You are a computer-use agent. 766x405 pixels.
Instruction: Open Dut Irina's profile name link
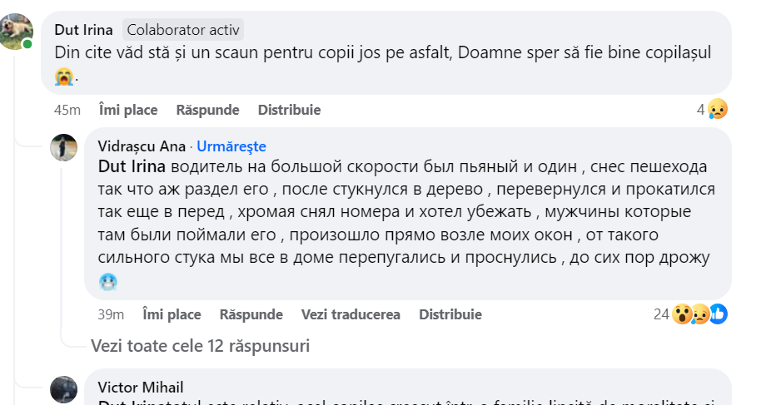tap(83, 30)
